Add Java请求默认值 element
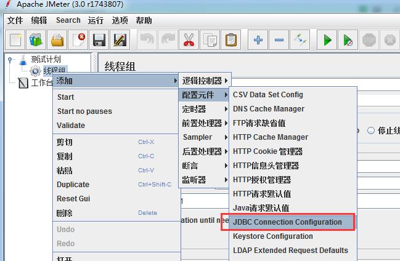400x261 pixels. click(x=293, y=208)
